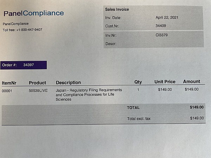This screenshot has width=211, height=158.
Task: Click the unit price $149.00 value
Action: point(165,90)
